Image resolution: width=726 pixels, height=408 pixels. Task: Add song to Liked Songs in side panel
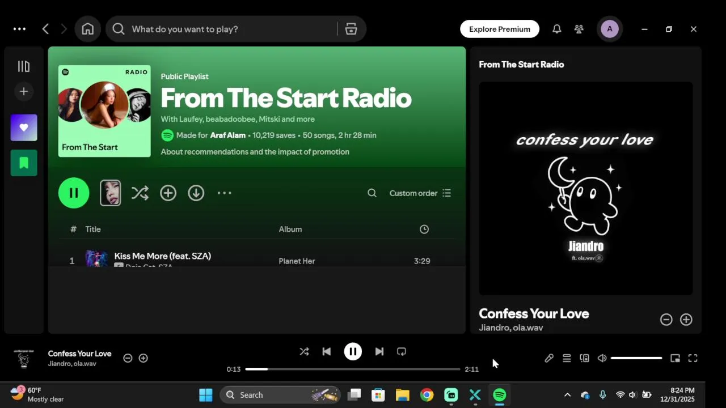point(686,320)
